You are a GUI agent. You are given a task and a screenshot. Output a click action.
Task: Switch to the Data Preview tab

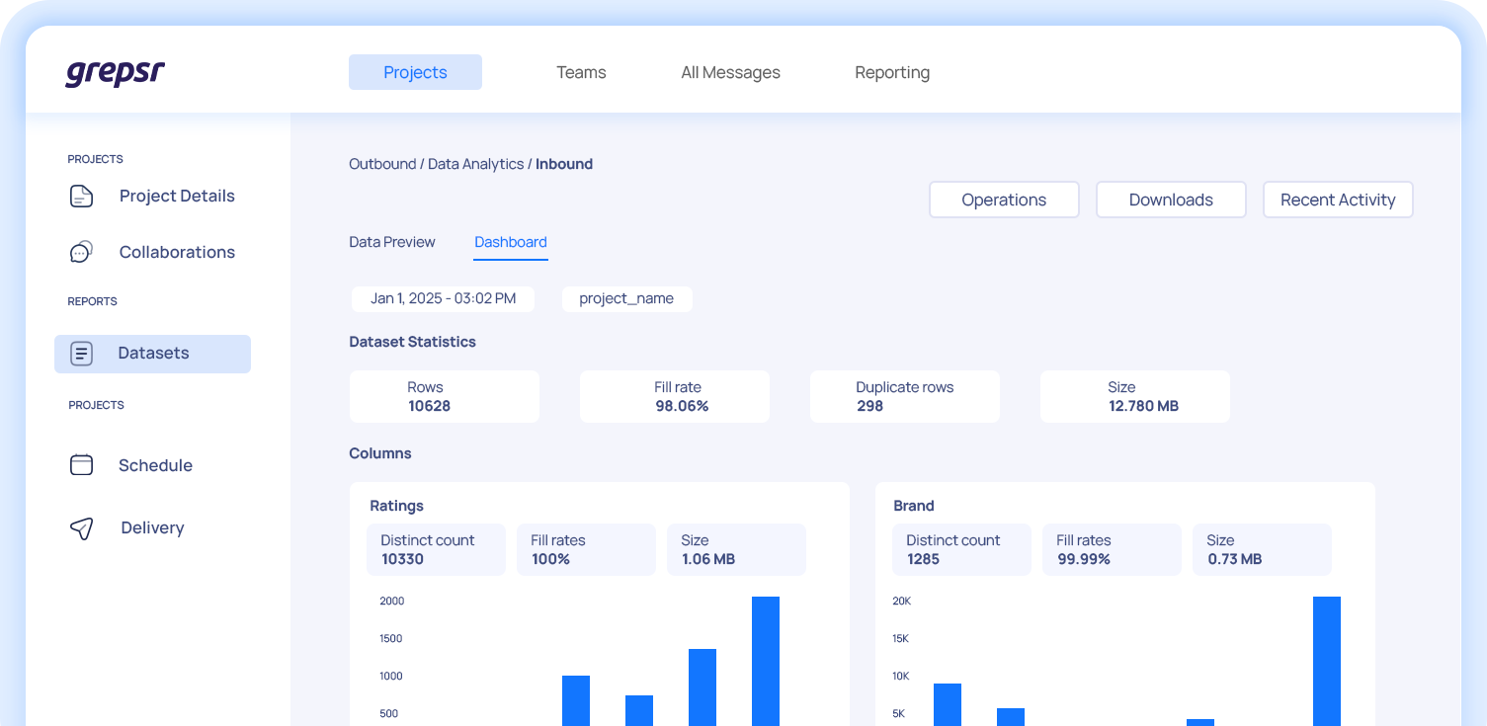pos(391,242)
